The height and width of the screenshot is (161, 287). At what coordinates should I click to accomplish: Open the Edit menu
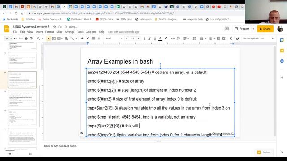[x=22, y=32]
